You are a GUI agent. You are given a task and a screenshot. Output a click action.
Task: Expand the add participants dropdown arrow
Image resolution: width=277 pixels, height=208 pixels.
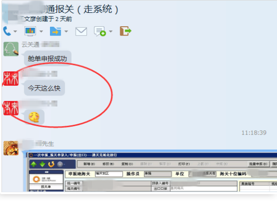[111, 32]
